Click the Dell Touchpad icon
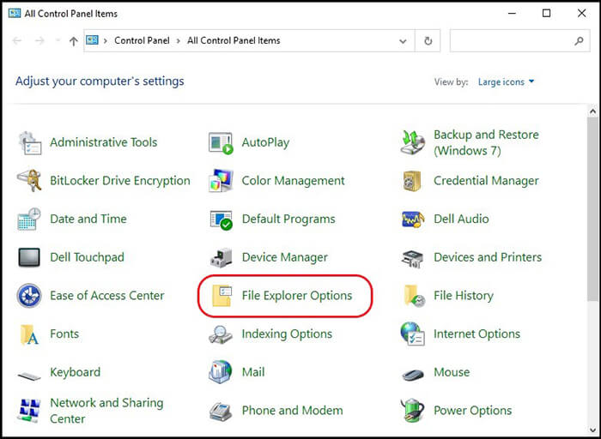601x439 pixels. tap(29, 257)
